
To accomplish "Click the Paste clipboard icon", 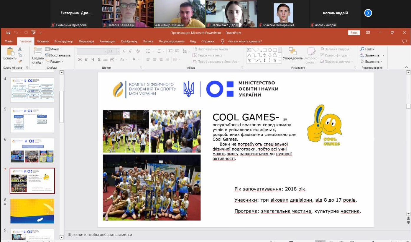I will pos(10,52).
